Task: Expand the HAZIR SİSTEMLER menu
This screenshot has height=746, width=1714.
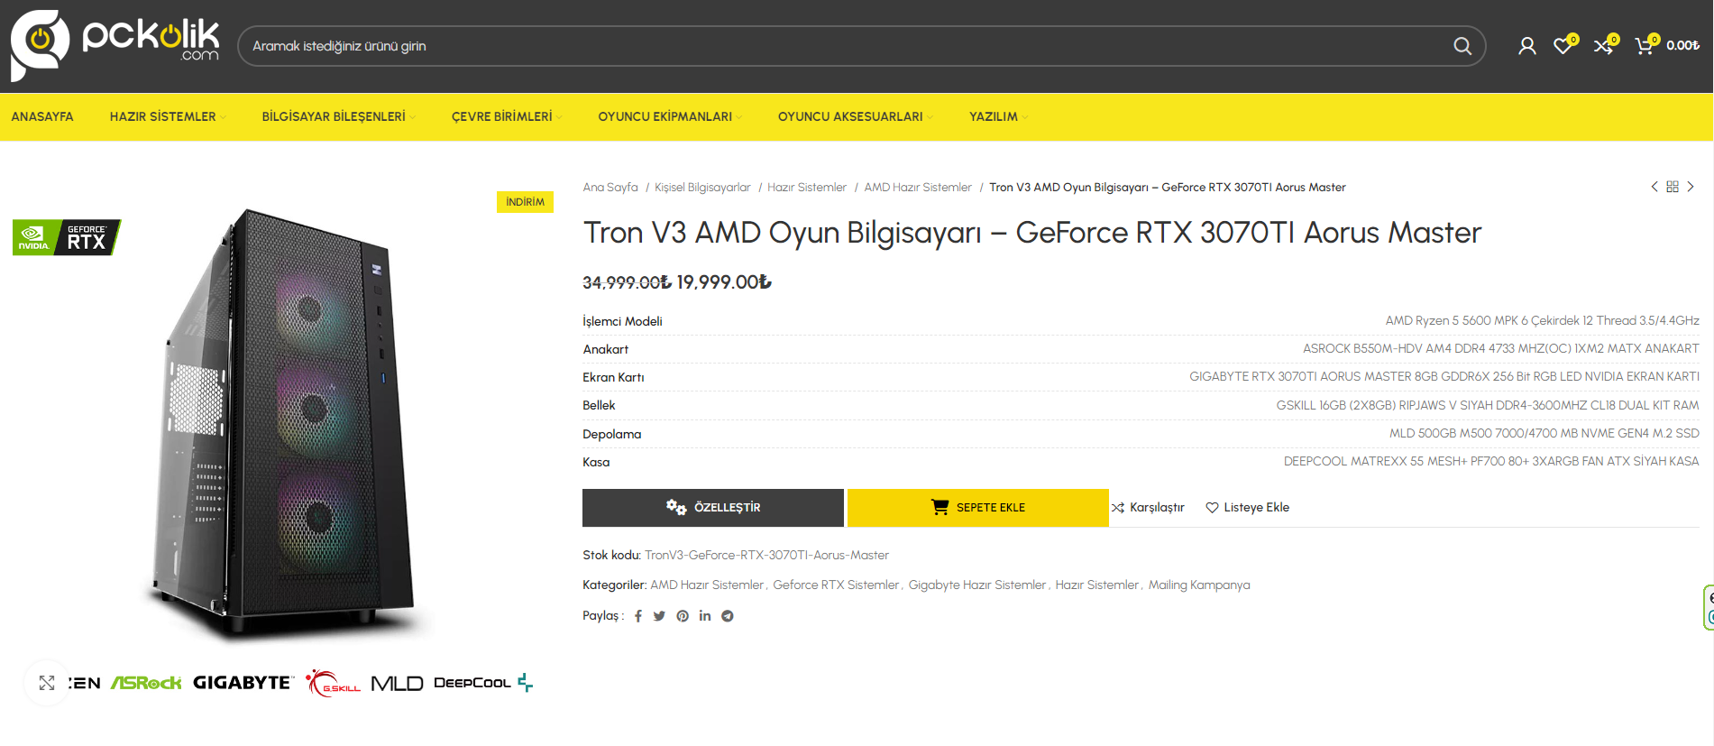Action: pos(167,116)
